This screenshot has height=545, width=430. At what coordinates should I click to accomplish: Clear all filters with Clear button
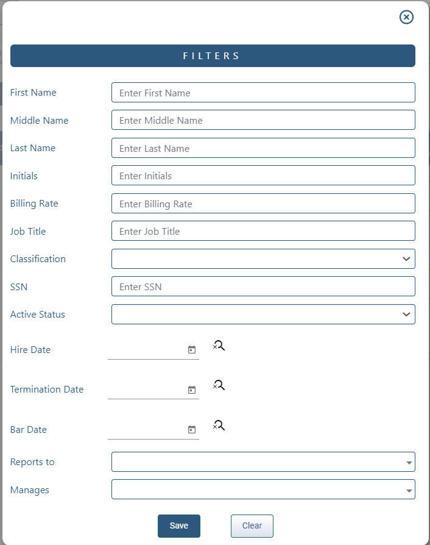click(x=252, y=526)
